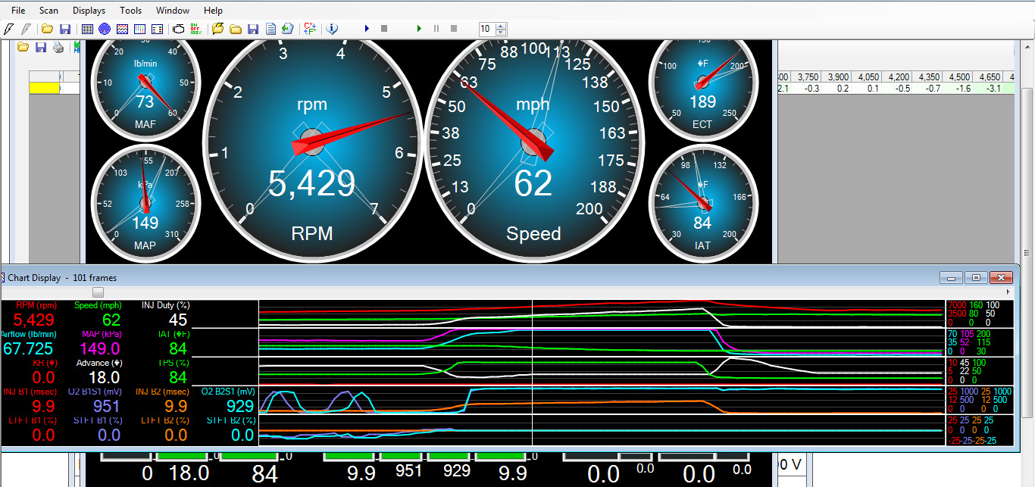Click the "O2 B1S1 (mV)" chart label
Screen dimensions: 1035x487
(x=93, y=392)
